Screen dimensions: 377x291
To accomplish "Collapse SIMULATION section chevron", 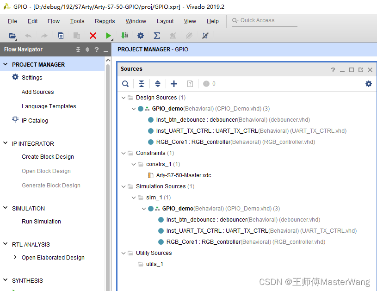I will pos(5,208).
